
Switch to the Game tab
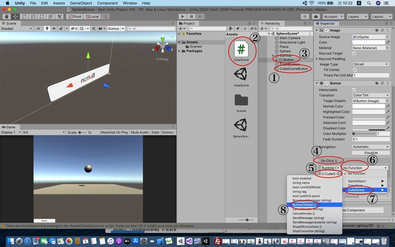[9, 127]
